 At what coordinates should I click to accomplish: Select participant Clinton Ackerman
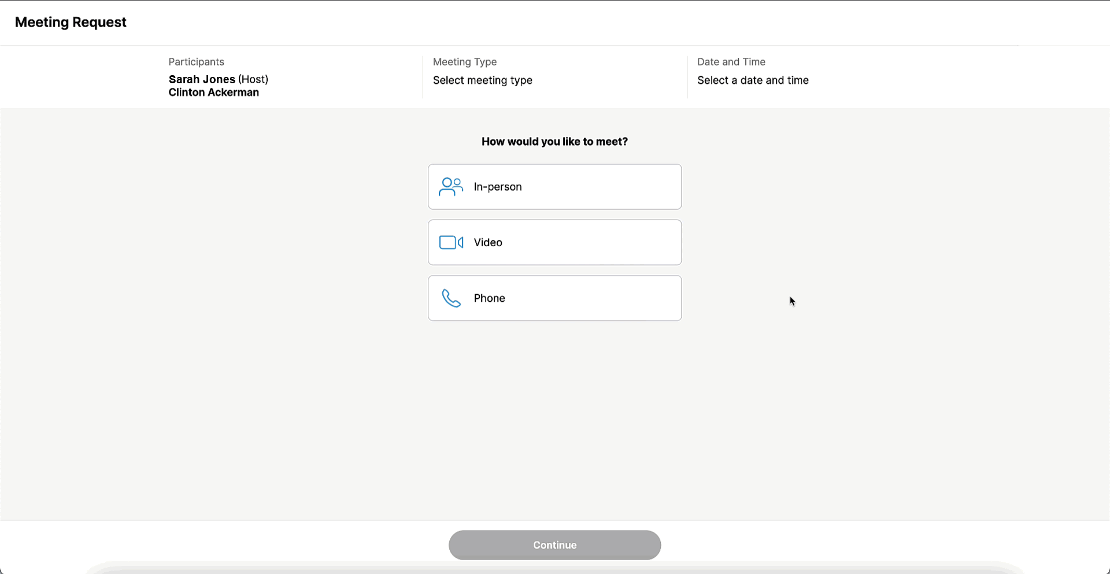click(x=213, y=92)
